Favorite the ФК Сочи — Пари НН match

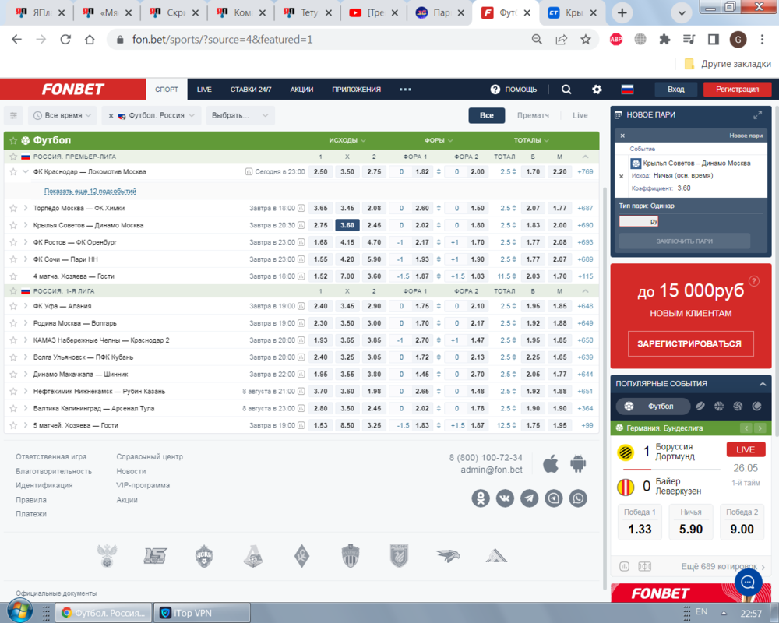13,259
